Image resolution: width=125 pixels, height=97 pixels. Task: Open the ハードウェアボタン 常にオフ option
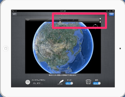(37, 83)
